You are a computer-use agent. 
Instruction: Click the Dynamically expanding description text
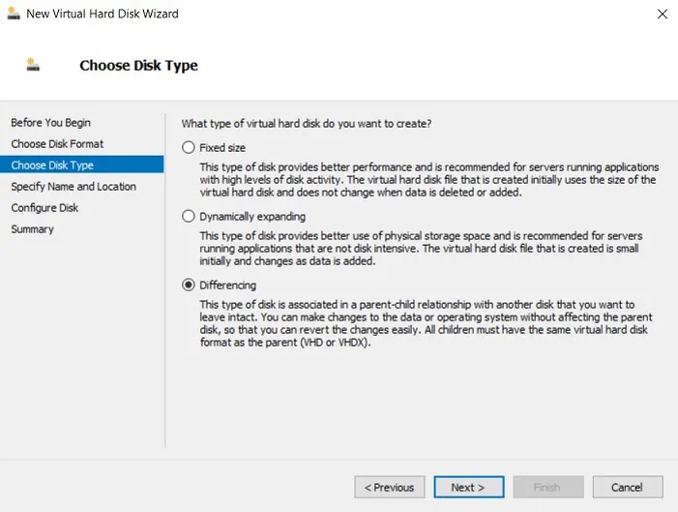click(427, 249)
